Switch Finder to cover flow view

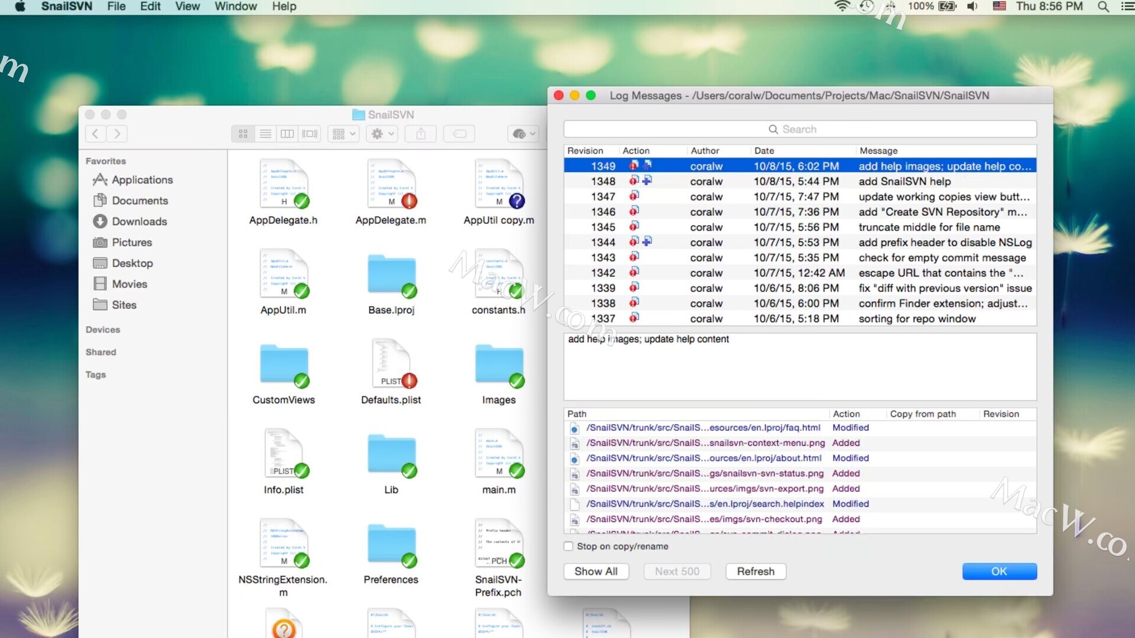pyautogui.click(x=310, y=134)
